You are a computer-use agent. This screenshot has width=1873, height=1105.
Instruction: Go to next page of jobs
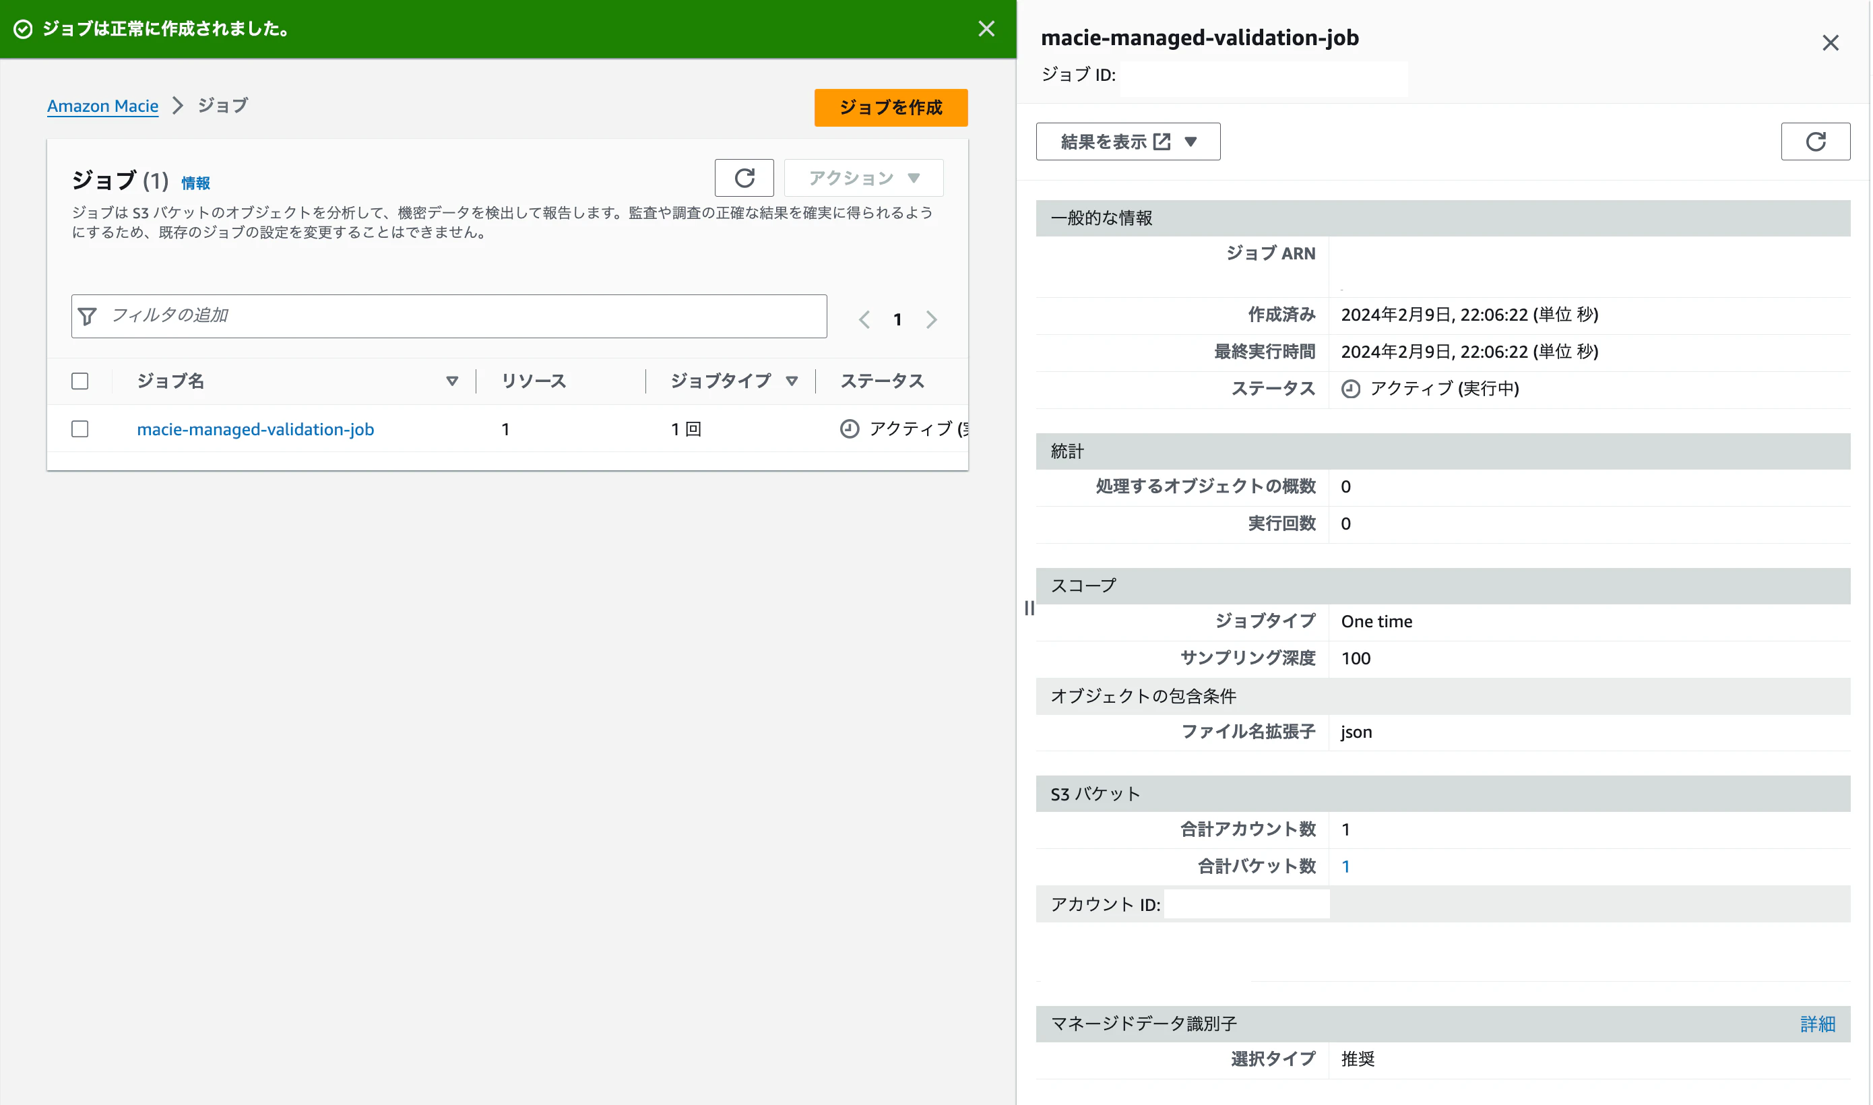[x=930, y=319]
